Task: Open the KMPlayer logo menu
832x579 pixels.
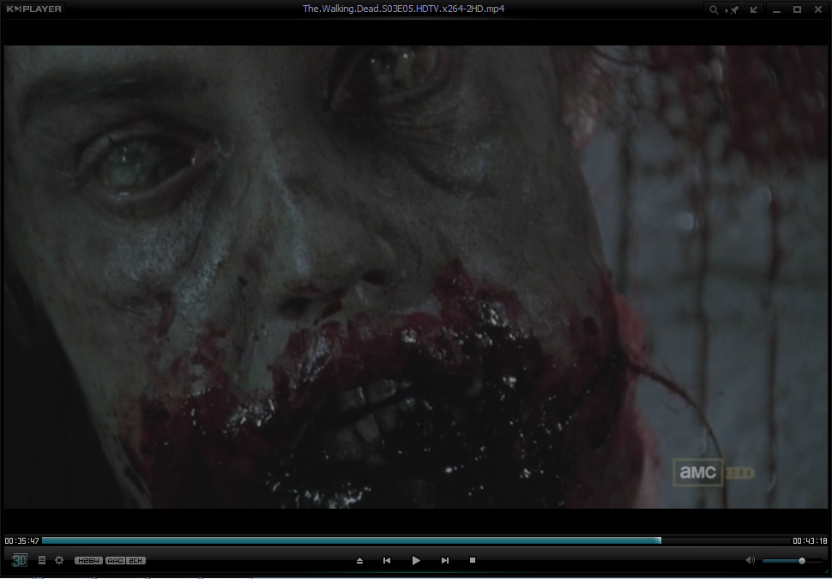Action: point(34,9)
